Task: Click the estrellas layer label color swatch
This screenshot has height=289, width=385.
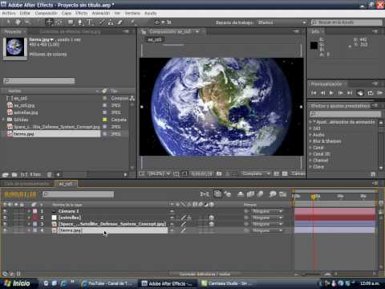Action: click(x=34, y=218)
